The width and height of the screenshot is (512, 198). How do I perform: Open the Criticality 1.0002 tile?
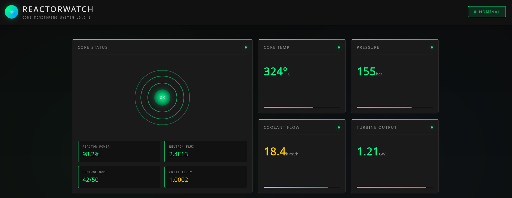pyautogui.click(x=206, y=177)
